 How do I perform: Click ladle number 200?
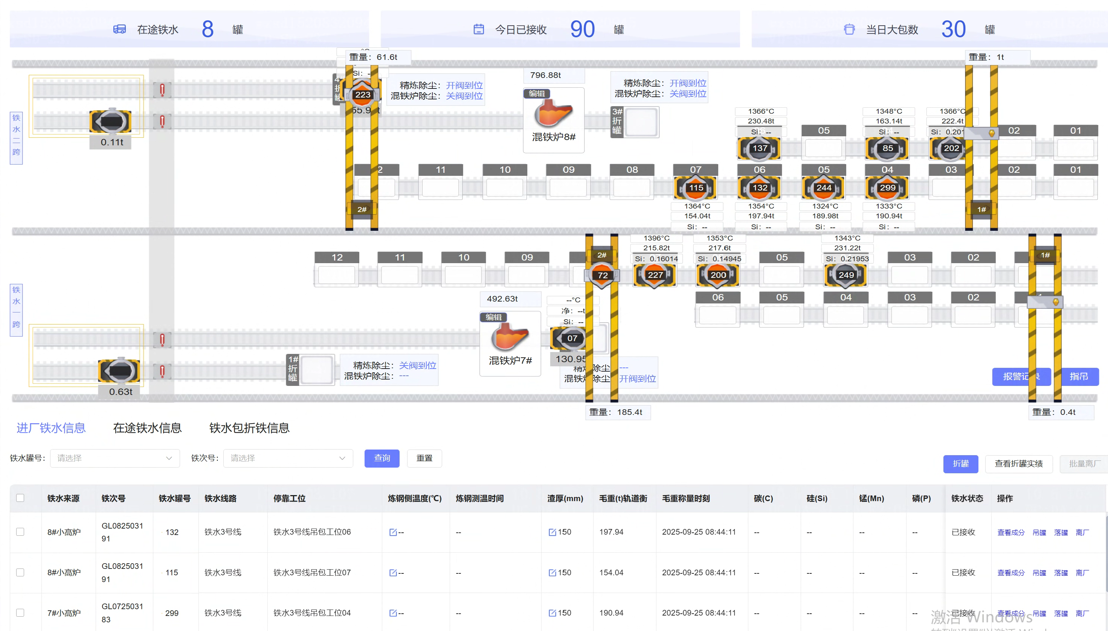[718, 275]
